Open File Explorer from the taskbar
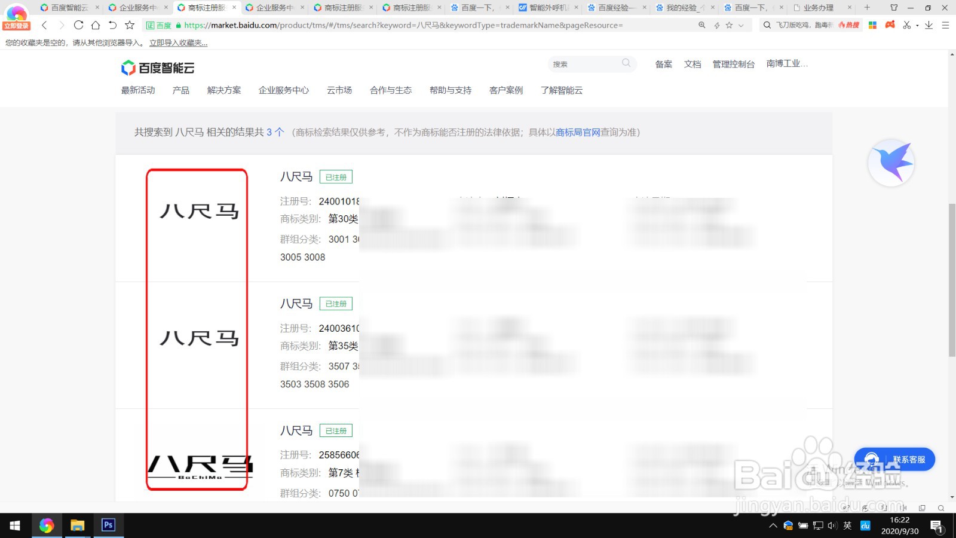956x538 pixels. click(77, 525)
